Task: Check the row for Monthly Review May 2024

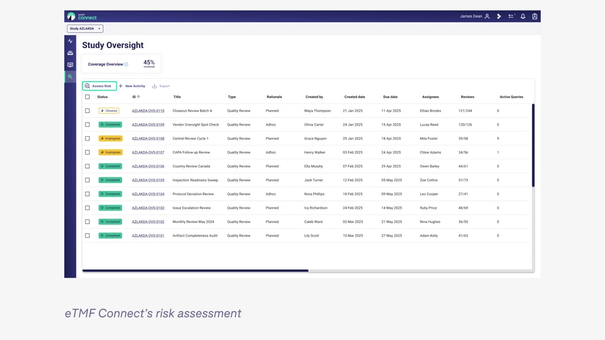Action: coord(87,222)
